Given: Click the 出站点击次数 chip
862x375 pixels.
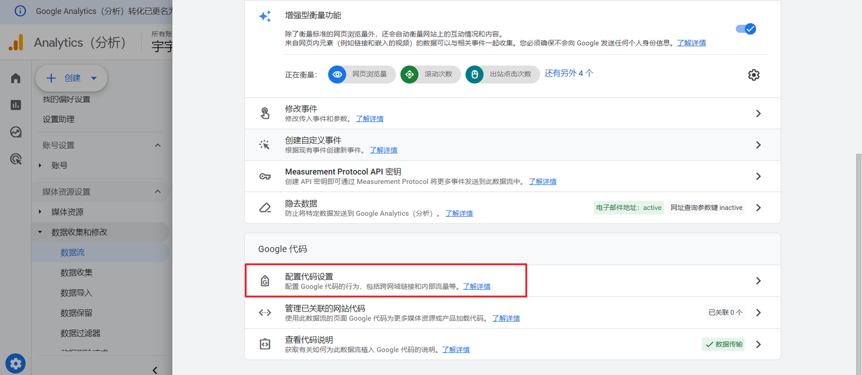Looking at the screenshot, I should (x=503, y=74).
